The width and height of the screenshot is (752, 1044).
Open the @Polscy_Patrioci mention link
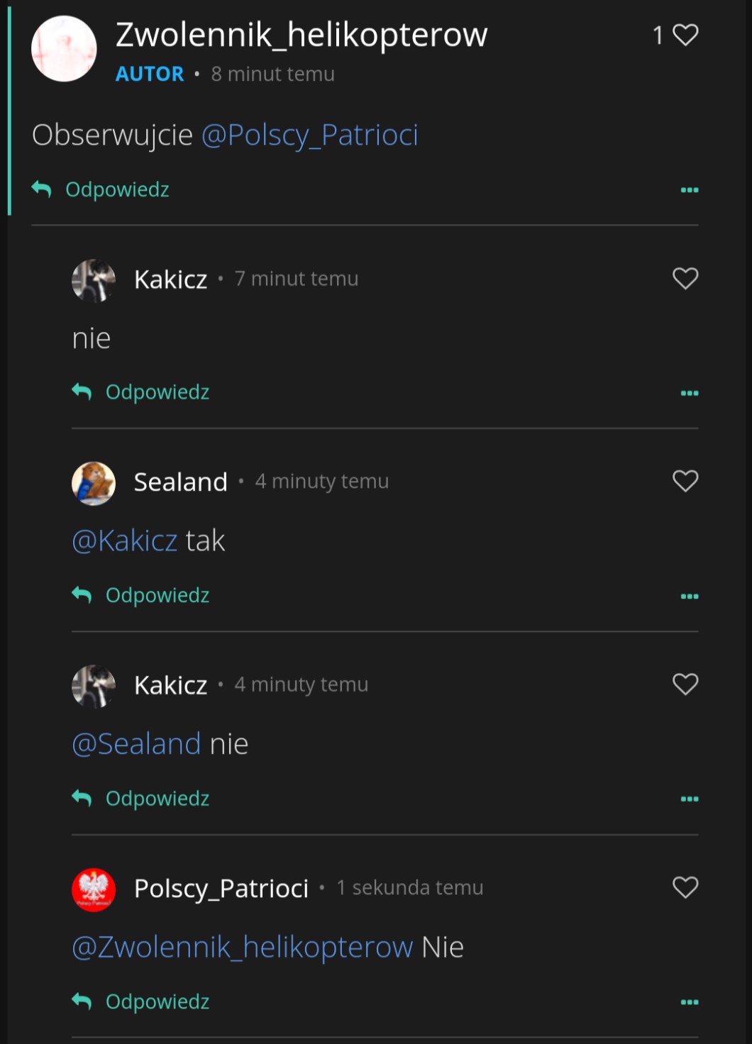coord(310,135)
